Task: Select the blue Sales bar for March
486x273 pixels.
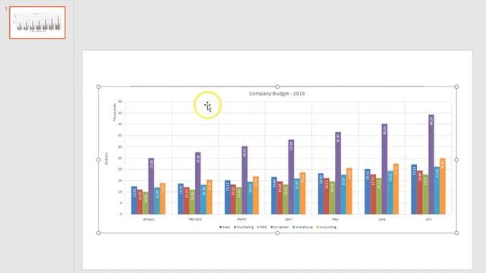Action: tap(228, 197)
